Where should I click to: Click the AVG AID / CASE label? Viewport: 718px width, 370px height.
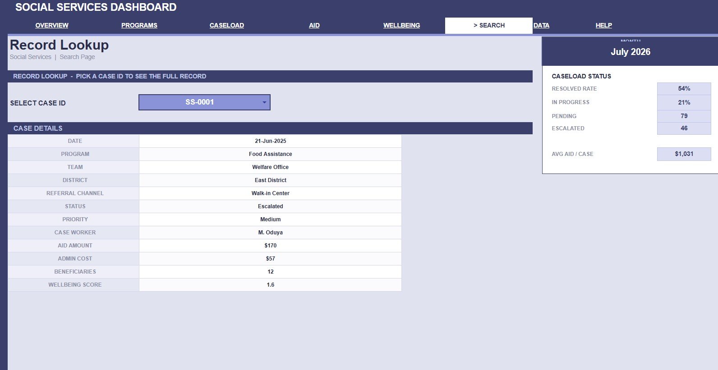click(x=572, y=154)
